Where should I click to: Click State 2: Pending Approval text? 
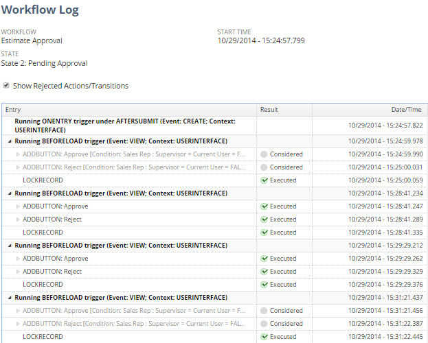44,63
